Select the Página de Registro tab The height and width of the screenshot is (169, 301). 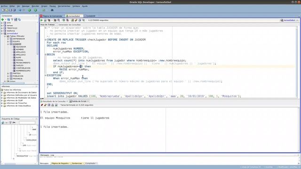pyautogui.click(x=60, y=163)
